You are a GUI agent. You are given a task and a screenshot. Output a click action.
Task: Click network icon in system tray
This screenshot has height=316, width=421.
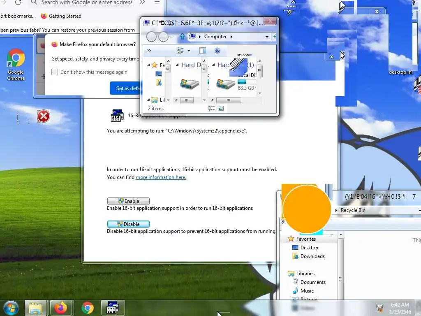tap(379, 308)
